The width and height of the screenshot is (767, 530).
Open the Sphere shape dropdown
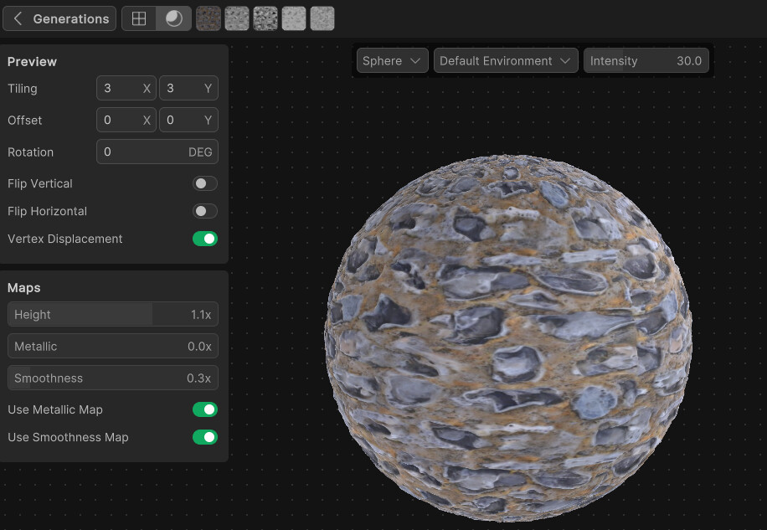point(392,60)
